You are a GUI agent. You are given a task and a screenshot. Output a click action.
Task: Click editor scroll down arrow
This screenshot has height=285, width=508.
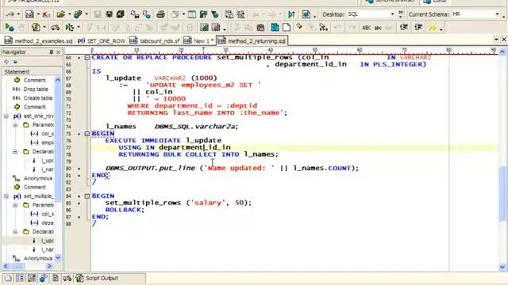(x=502, y=267)
